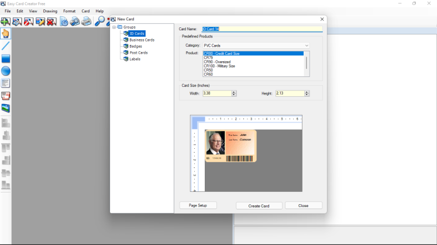
Task: Click the Create Card button
Action: (259, 206)
